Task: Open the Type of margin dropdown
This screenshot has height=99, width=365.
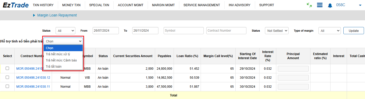Action: pos(330,31)
